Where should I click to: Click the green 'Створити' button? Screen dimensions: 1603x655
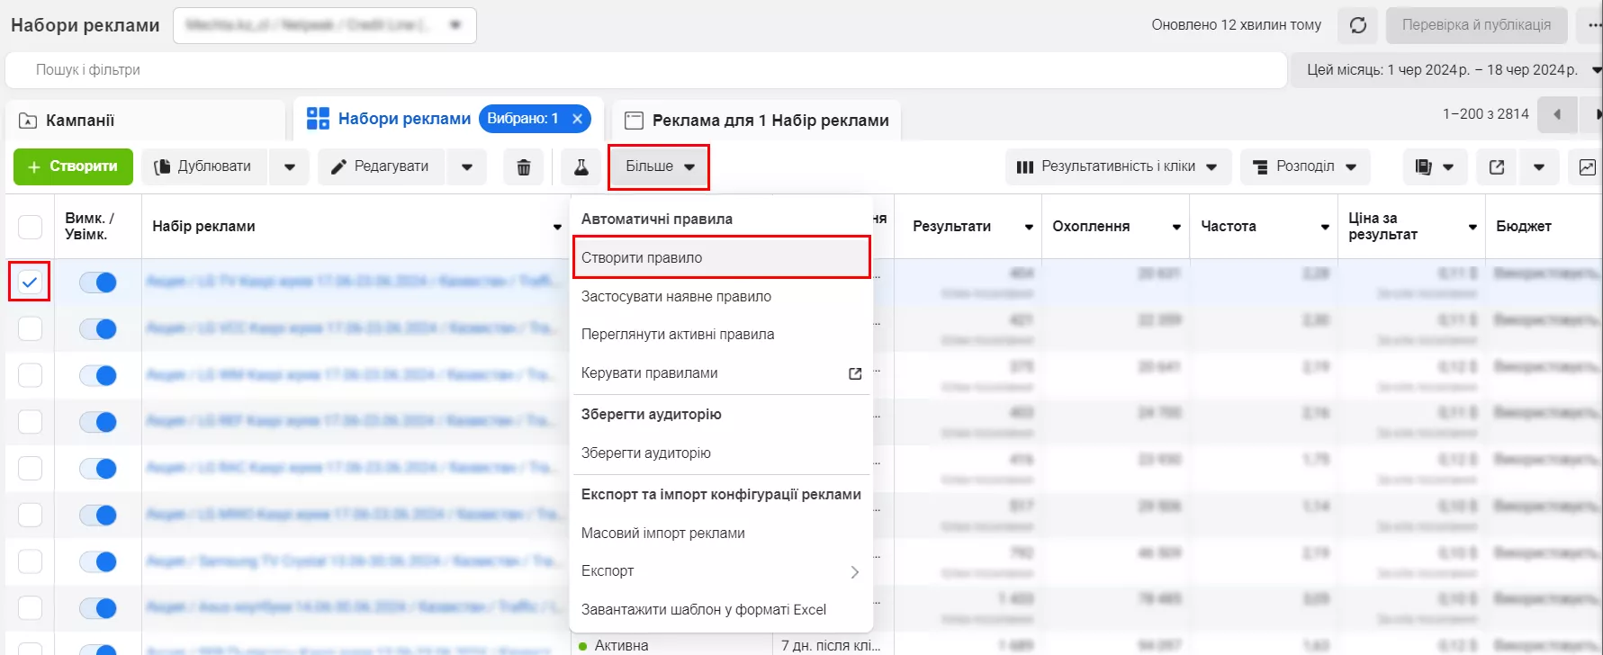pos(73,167)
